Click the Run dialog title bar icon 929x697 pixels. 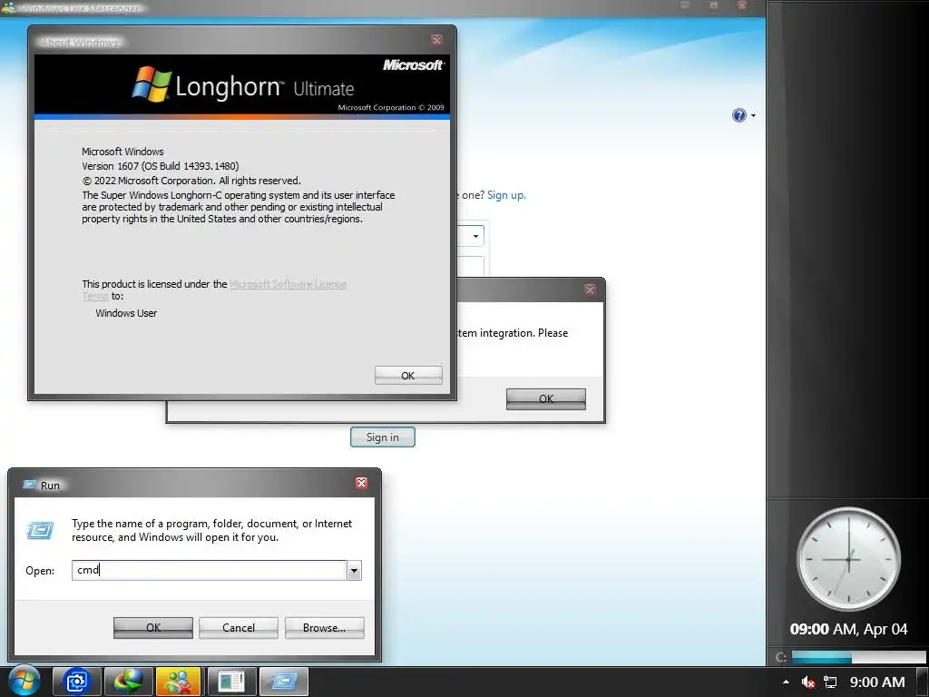click(x=29, y=485)
